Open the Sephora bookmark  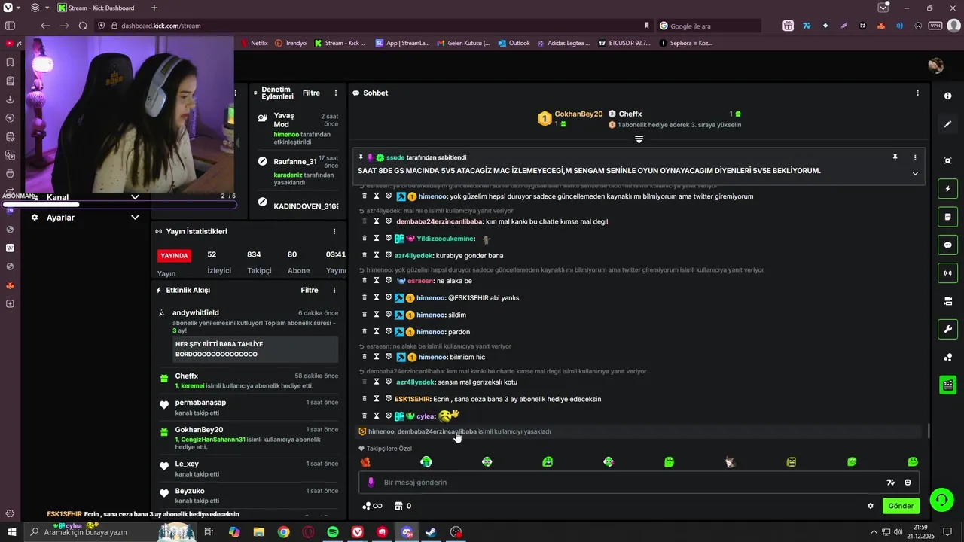coord(685,43)
